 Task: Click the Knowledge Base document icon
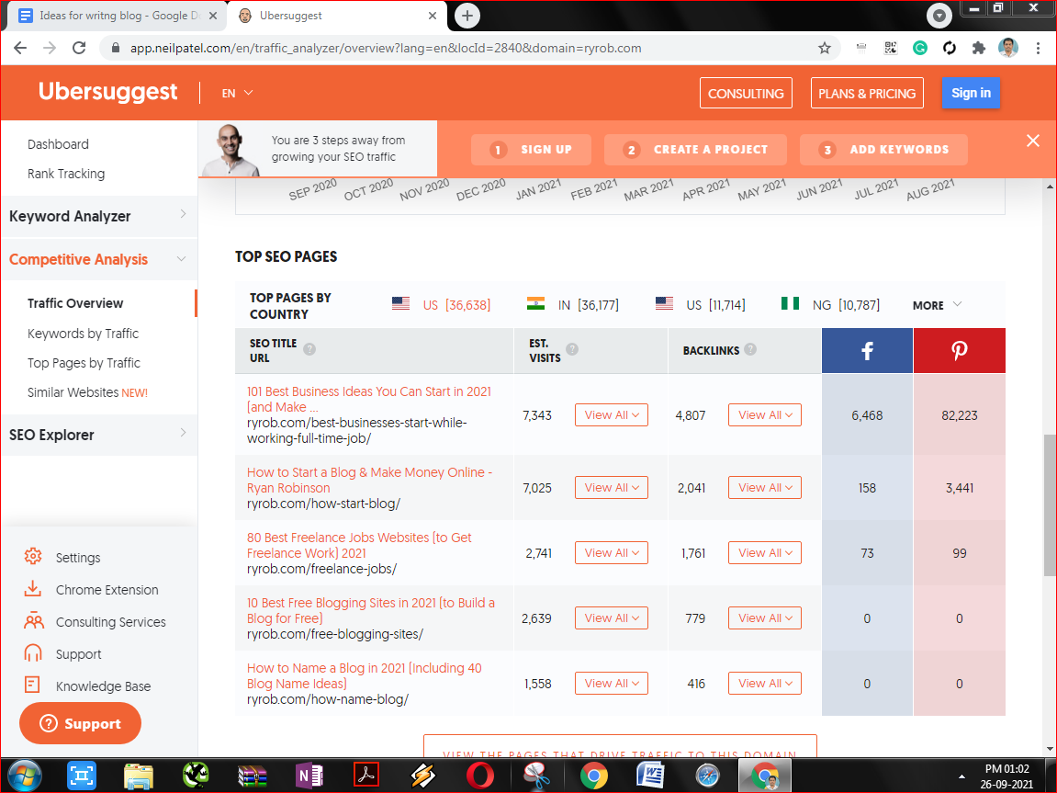coord(32,685)
